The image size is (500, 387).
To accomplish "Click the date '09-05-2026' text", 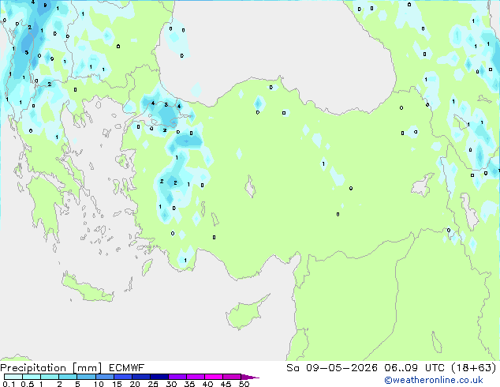I will [x=341, y=368].
